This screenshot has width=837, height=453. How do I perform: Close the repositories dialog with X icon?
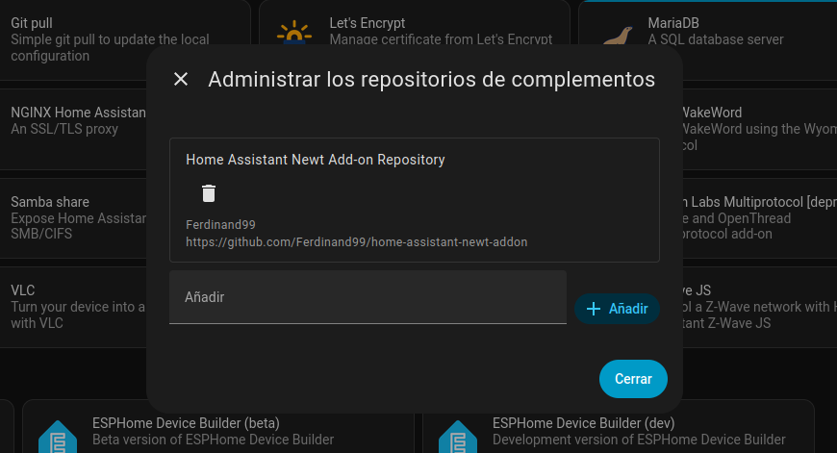[x=181, y=79]
